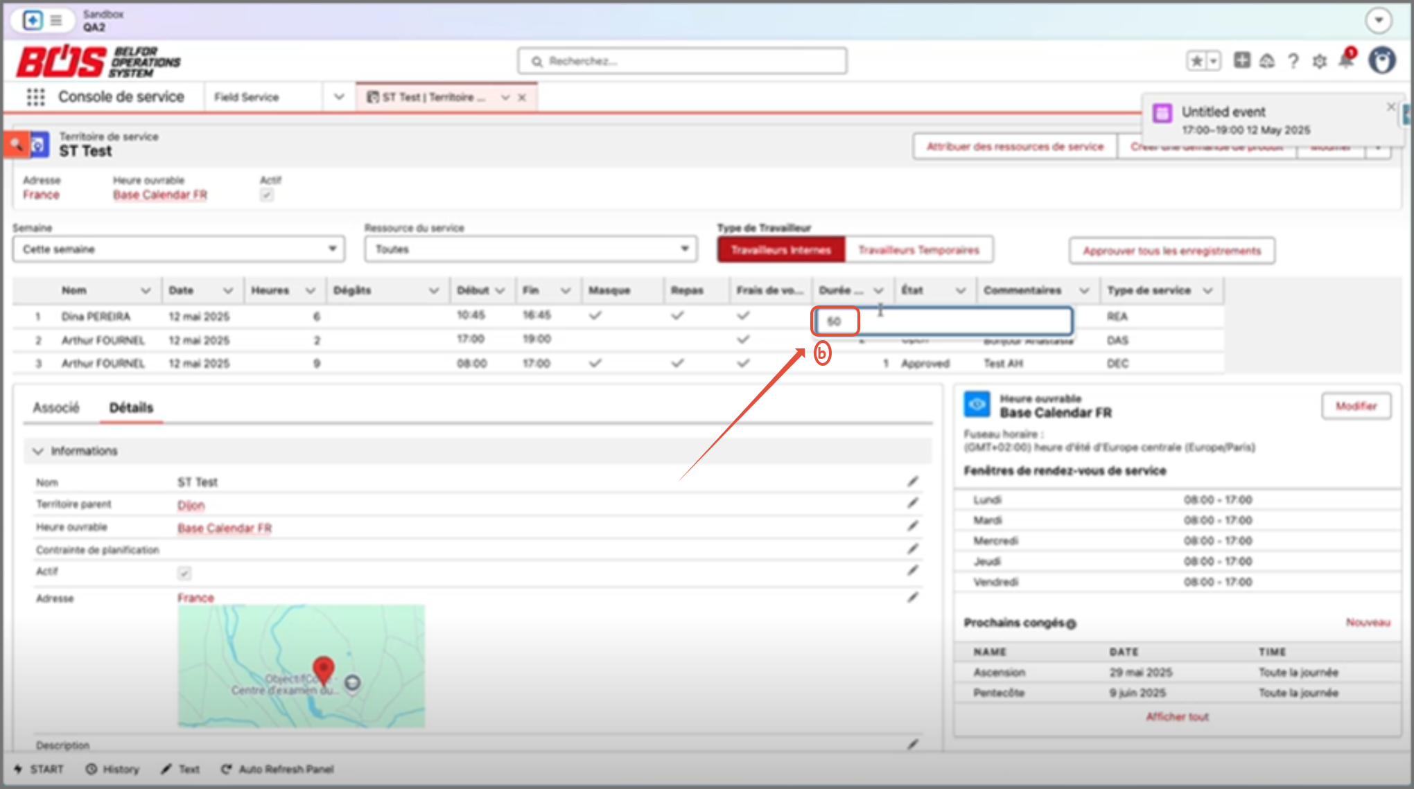Open the Semaine dropdown

[x=179, y=249]
